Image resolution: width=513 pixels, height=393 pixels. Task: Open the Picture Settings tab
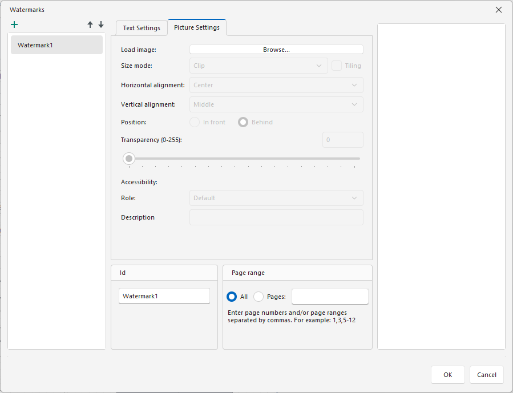pyautogui.click(x=197, y=27)
